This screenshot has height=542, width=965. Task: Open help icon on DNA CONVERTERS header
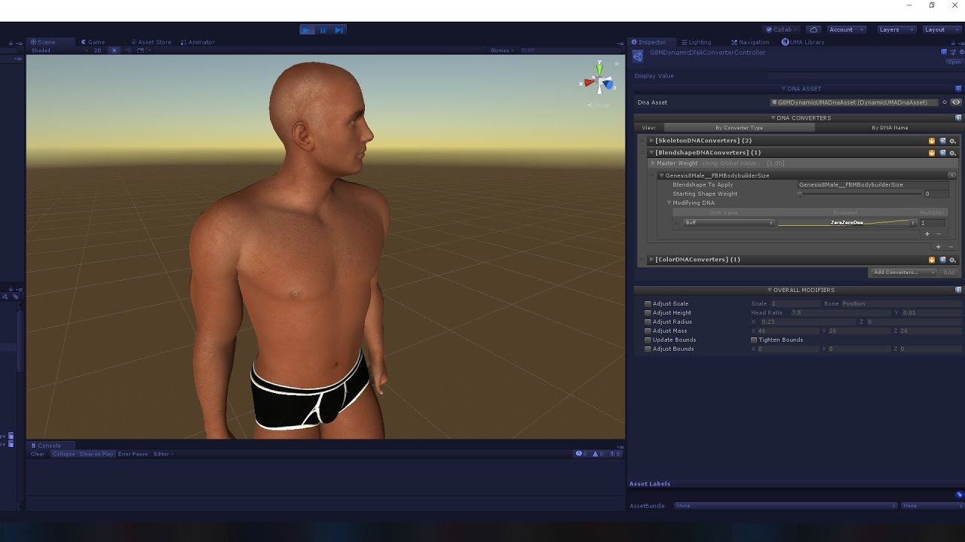958,118
